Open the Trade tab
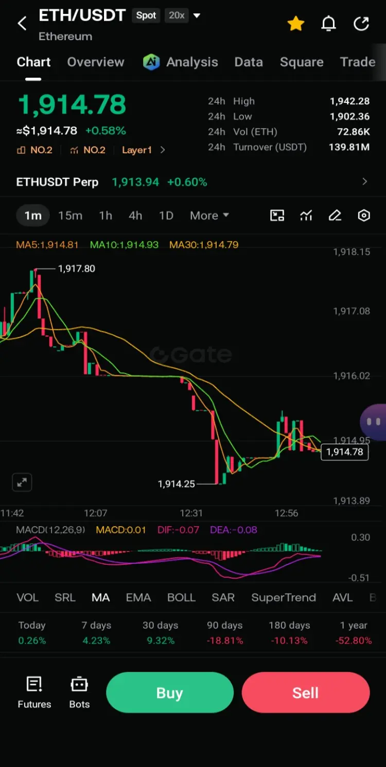This screenshot has width=386, height=767. click(x=358, y=62)
